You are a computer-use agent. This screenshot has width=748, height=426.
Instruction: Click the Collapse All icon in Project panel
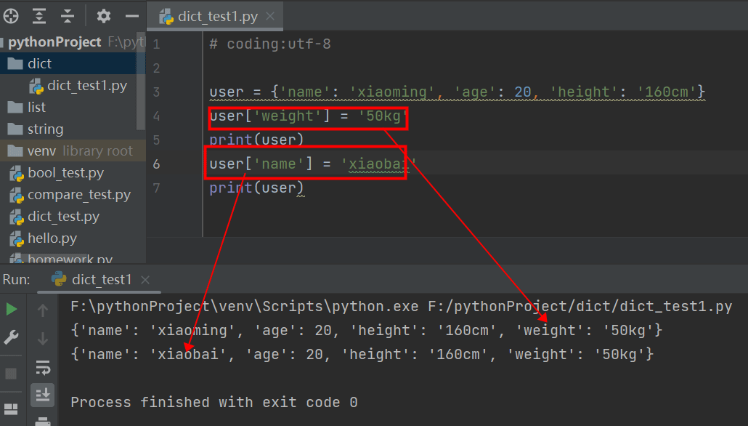[68, 16]
